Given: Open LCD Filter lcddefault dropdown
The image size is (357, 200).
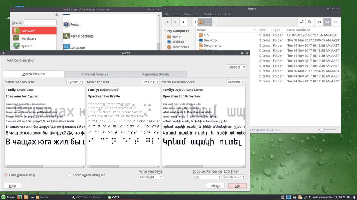Looking at the screenshot, I should pos(234,177).
